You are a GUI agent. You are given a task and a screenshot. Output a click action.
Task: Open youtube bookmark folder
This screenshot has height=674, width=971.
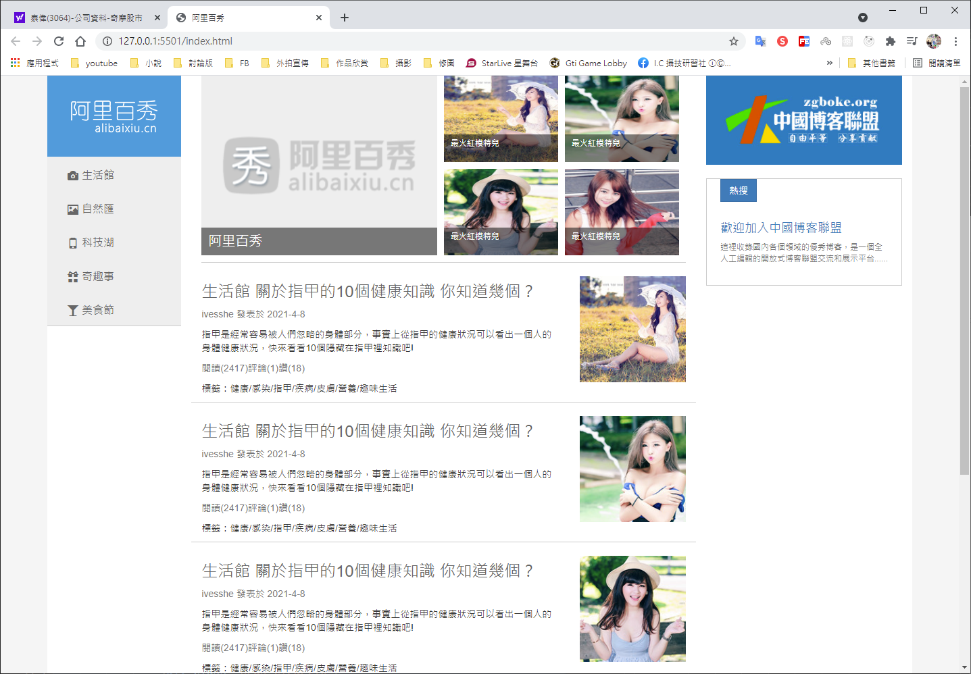coord(94,63)
